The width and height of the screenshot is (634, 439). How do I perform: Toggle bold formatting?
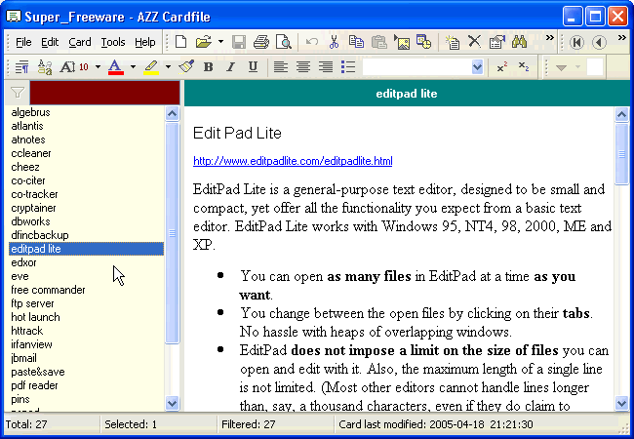coord(208,66)
